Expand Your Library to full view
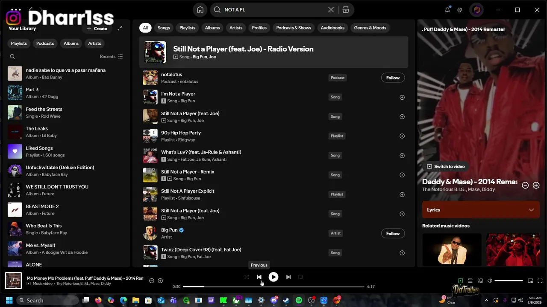 (120, 29)
